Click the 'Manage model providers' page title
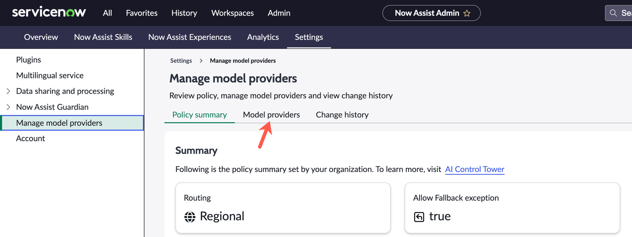Image resolution: width=632 pixels, height=237 pixels. tap(233, 78)
